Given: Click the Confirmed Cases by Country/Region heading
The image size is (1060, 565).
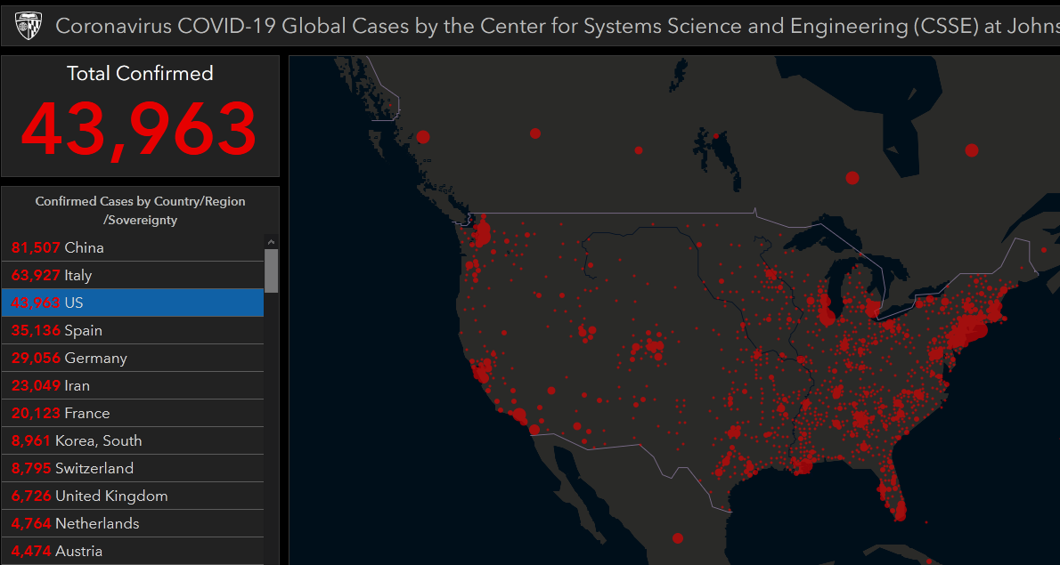Looking at the screenshot, I should coord(140,211).
